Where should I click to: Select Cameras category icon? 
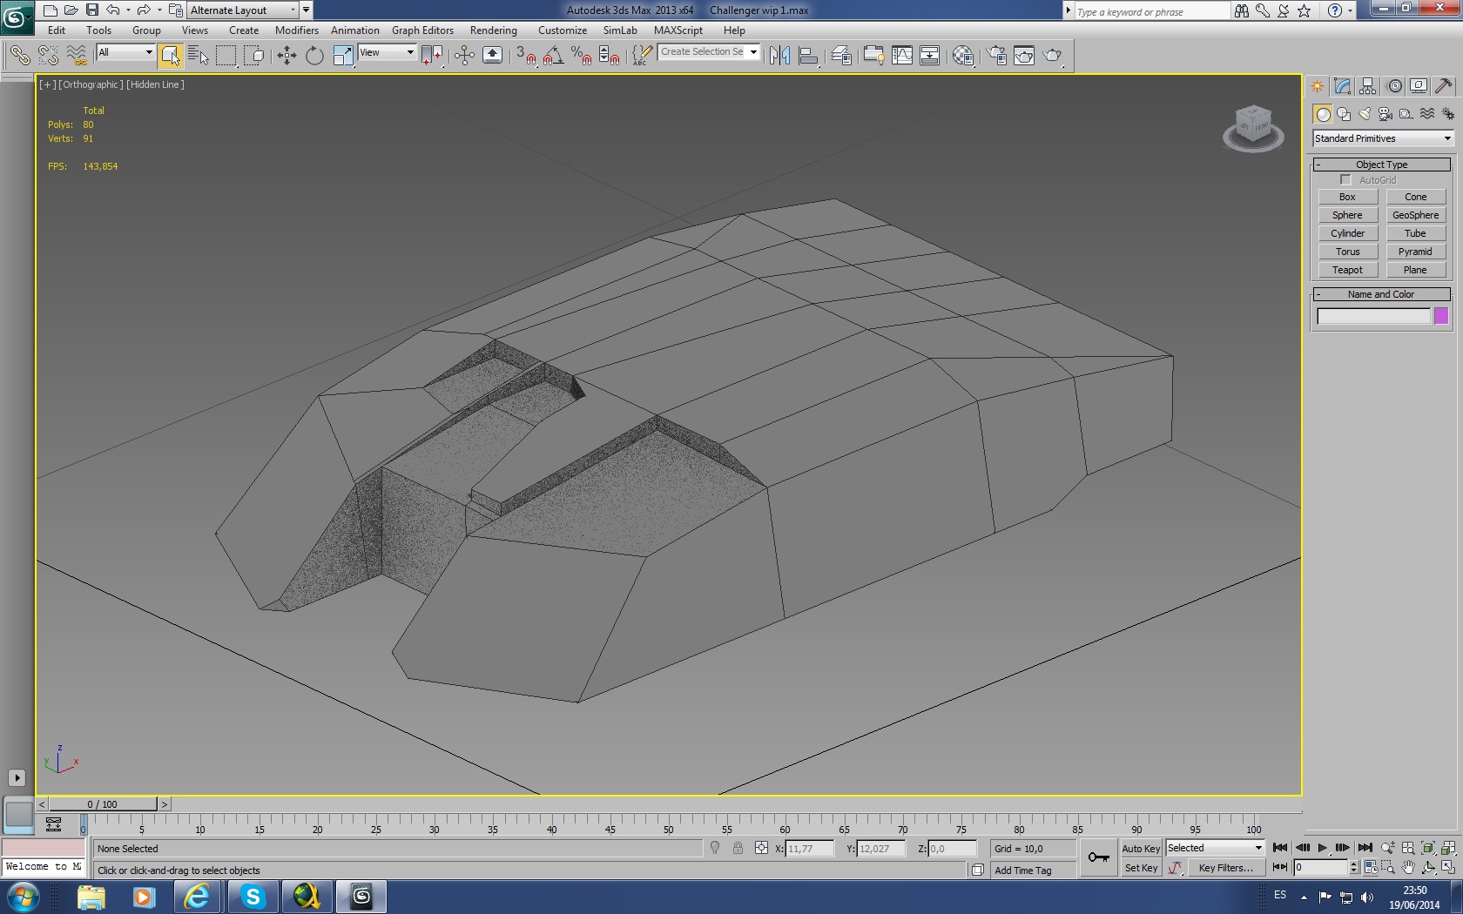(1385, 114)
